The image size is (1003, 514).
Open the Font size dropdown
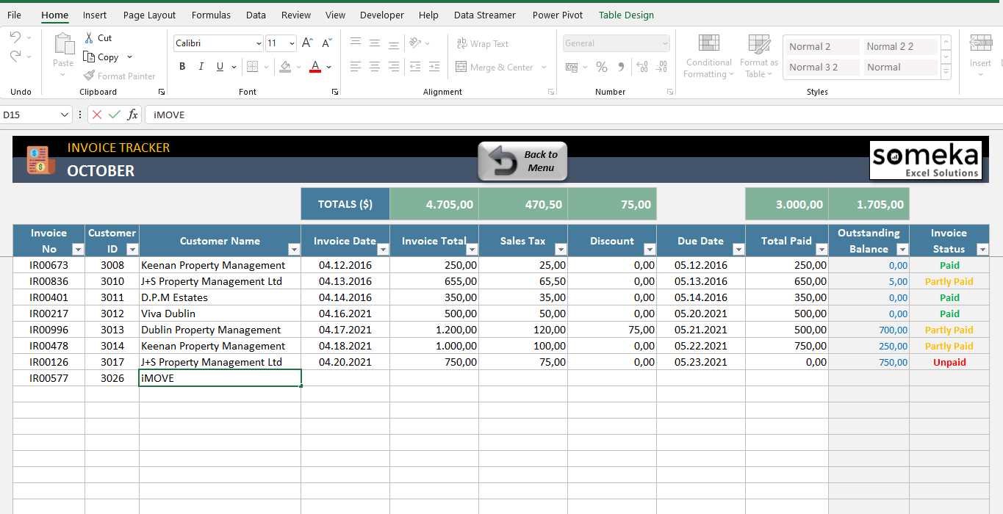coord(292,43)
